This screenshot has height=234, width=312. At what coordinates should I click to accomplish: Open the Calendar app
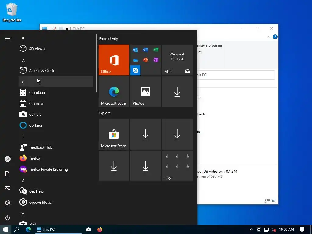(56, 104)
